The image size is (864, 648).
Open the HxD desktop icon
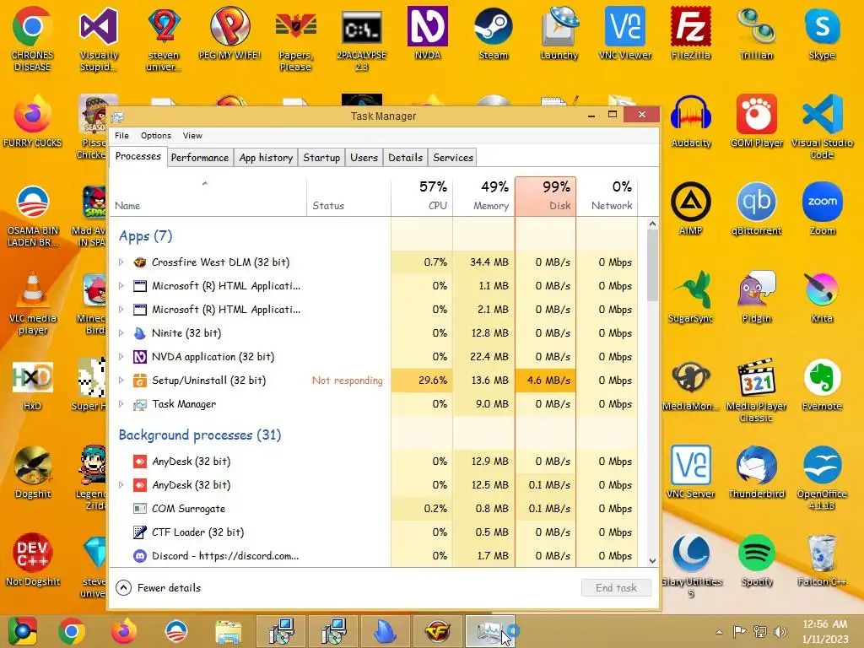click(x=33, y=386)
